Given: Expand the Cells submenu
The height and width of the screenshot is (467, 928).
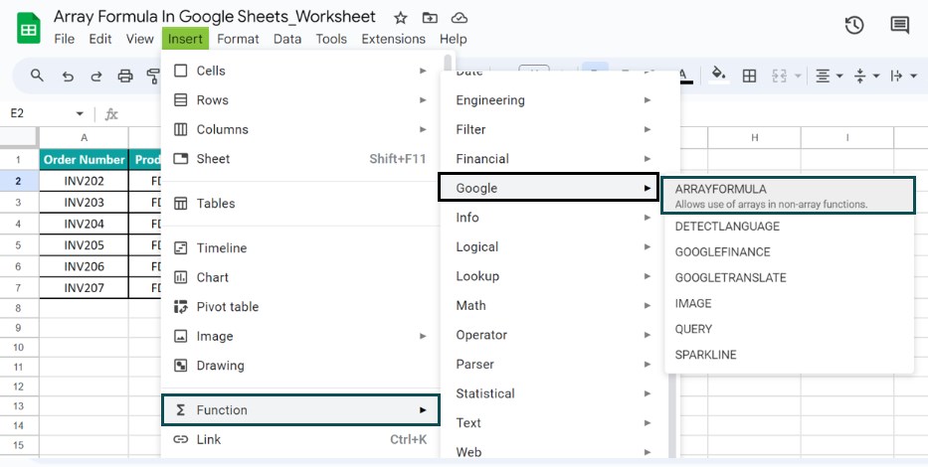Looking at the screenshot, I should (x=300, y=71).
